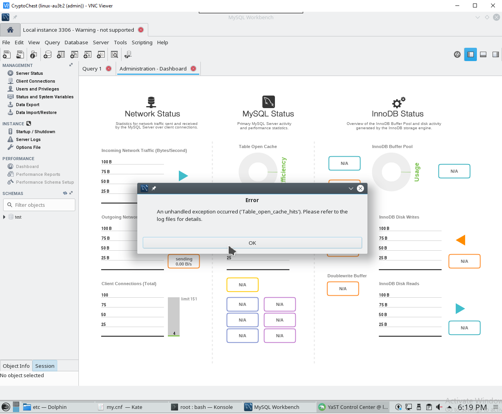
Task: Shade the Error dialog with chevron
Action: pyautogui.click(x=351, y=188)
